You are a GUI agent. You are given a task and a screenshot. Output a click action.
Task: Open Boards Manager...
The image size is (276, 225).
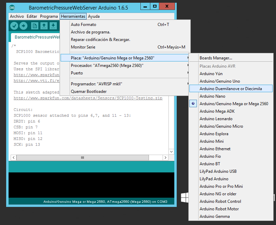pyautogui.click(x=231, y=58)
